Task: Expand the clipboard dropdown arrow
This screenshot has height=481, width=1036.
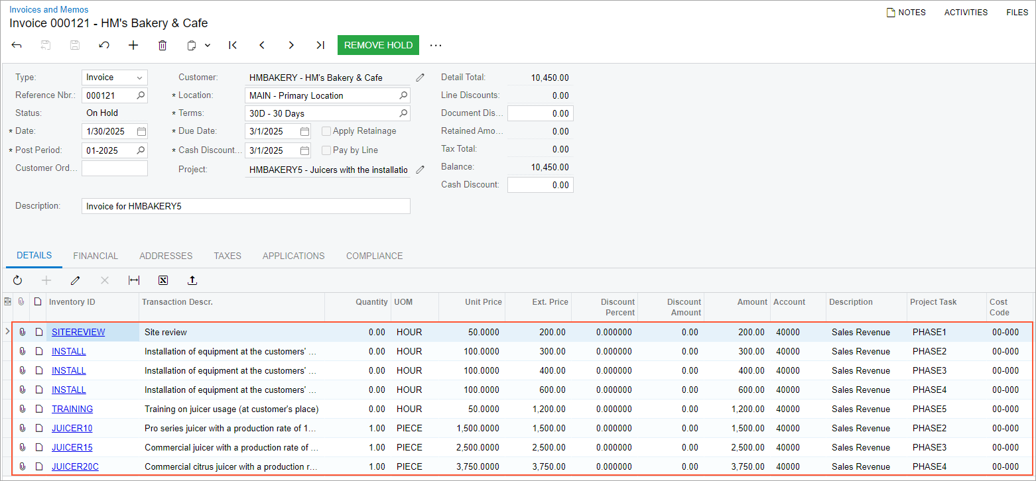Action: (208, 45)
